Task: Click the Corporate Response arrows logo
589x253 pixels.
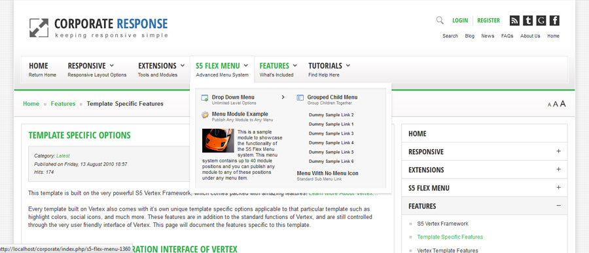Action: point(39,28)
